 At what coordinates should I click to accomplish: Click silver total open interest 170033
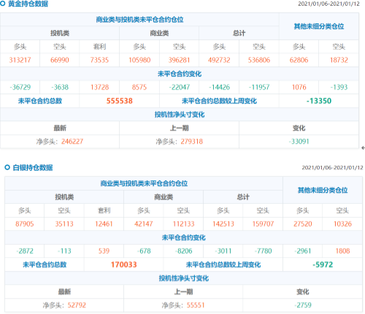124,264
